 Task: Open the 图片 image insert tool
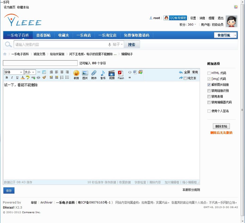point(85,74)
